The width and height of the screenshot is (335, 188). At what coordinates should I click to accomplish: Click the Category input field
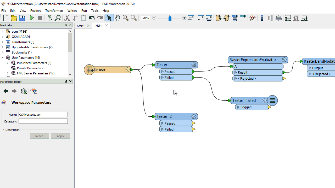43,121
